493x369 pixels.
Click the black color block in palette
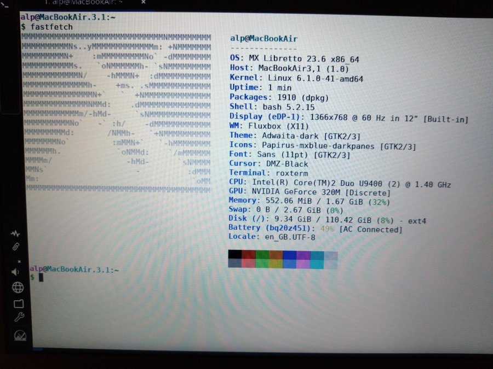(234, 255)
